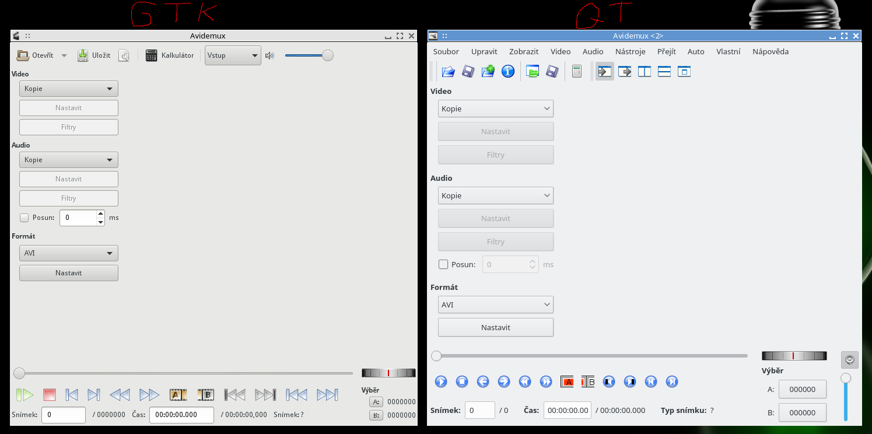Click the blue information icon in QT toolbar
This screenshot has width=872, height=434.
pyautogui.click(x=508, y=72)
